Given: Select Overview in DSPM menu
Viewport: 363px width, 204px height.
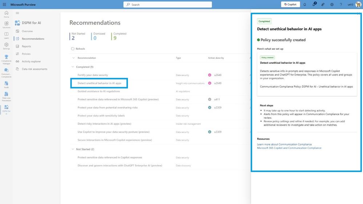Looking at the screenshot, I should pyautogui.click(x=27, y=31).
